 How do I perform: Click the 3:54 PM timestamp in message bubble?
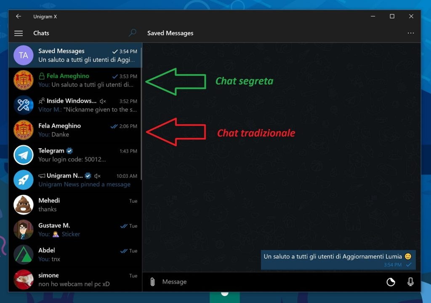(393, 265)
